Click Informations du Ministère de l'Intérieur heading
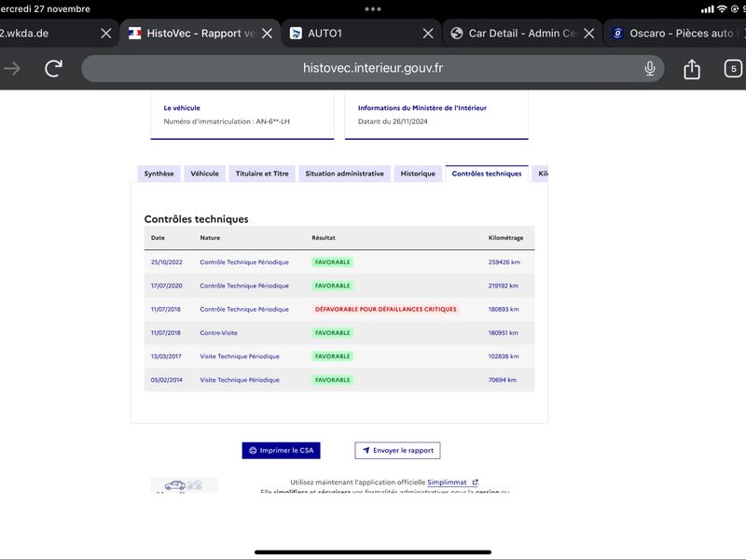 pos(422,108)
